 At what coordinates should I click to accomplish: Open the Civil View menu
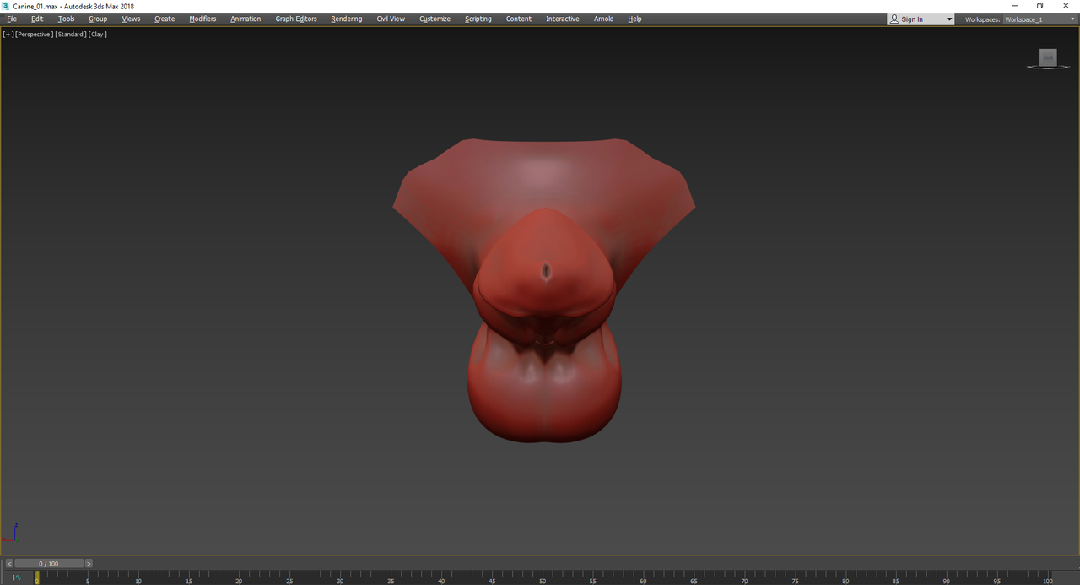click(x=391, y=19)
